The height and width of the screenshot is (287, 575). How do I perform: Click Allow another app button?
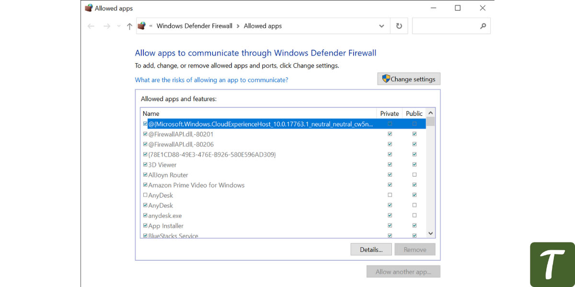403,272
